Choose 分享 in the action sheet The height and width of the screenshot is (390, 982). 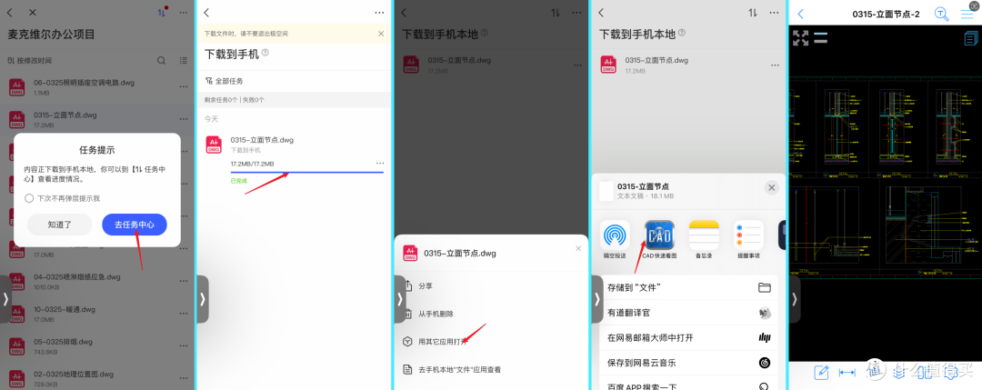pyautogui.click(x=492, y=285)
